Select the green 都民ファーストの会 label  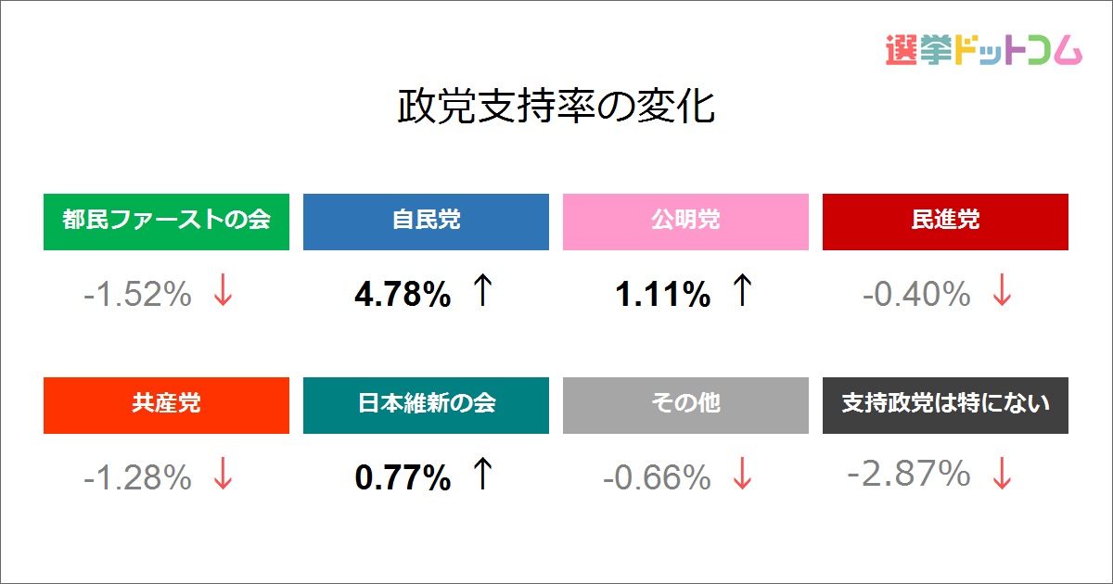166,222
